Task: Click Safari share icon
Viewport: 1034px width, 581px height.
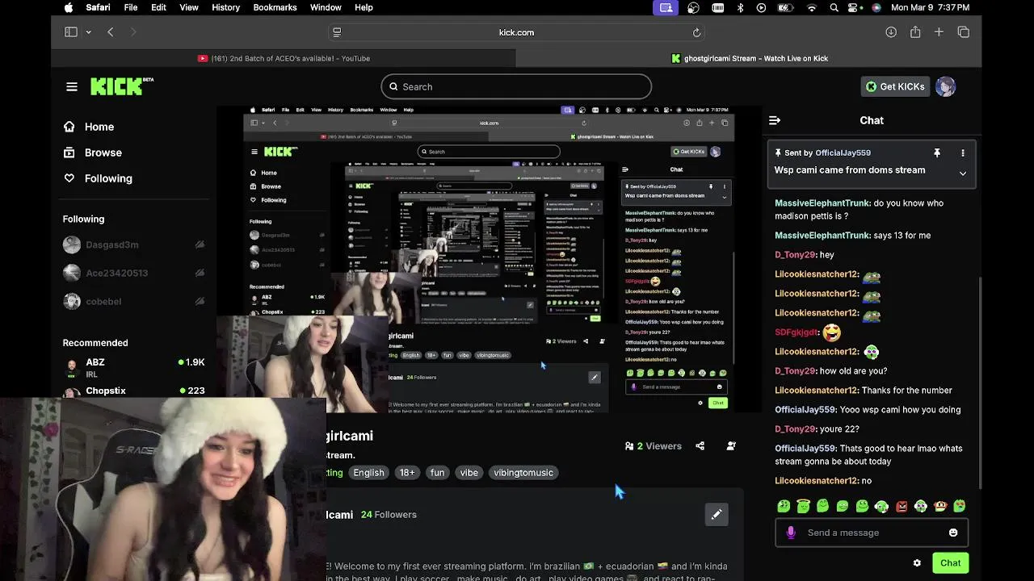Action: pos(915,32)
